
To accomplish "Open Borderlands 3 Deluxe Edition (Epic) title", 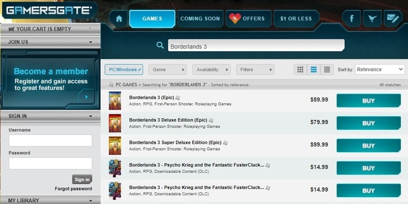I will 168,120.
